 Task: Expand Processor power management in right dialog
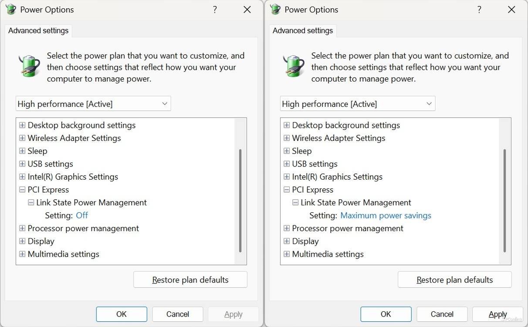point(287,228)
